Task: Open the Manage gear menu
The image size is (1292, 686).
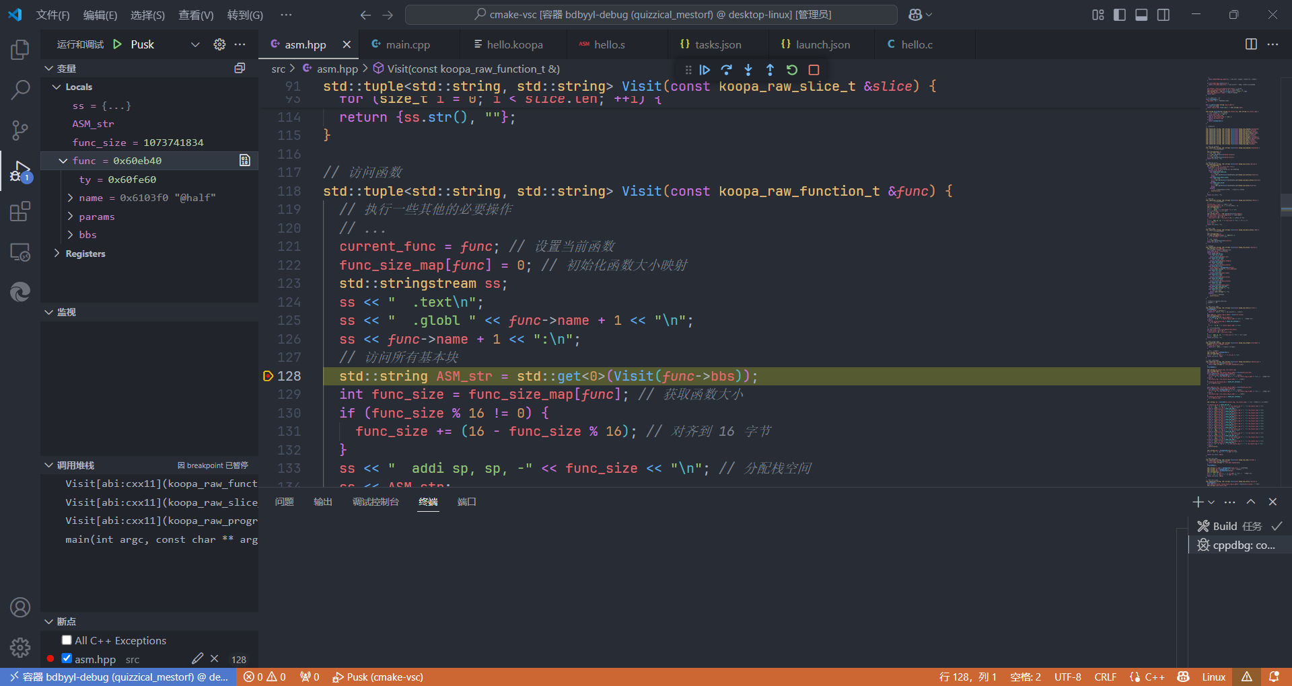Action: (20, 648)
